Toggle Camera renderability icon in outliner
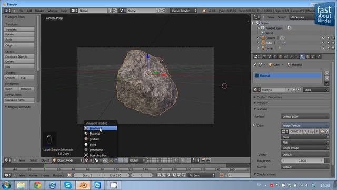 click(333, 38)
